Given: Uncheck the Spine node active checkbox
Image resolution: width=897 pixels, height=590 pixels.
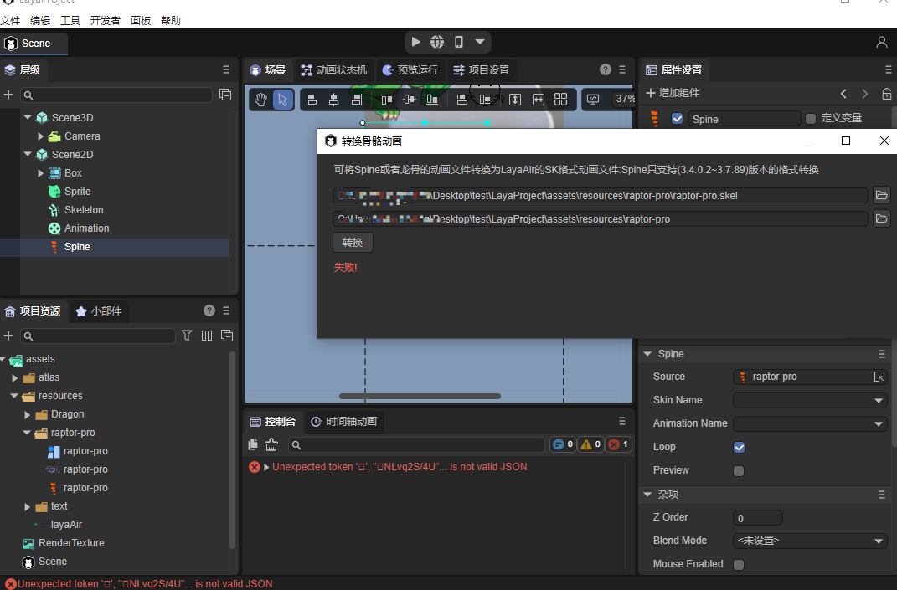Looking at the screenshot, I should click(678, 119).
